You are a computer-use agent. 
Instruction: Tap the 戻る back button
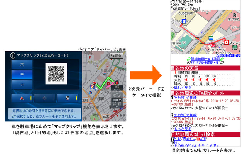click(116, 55)
